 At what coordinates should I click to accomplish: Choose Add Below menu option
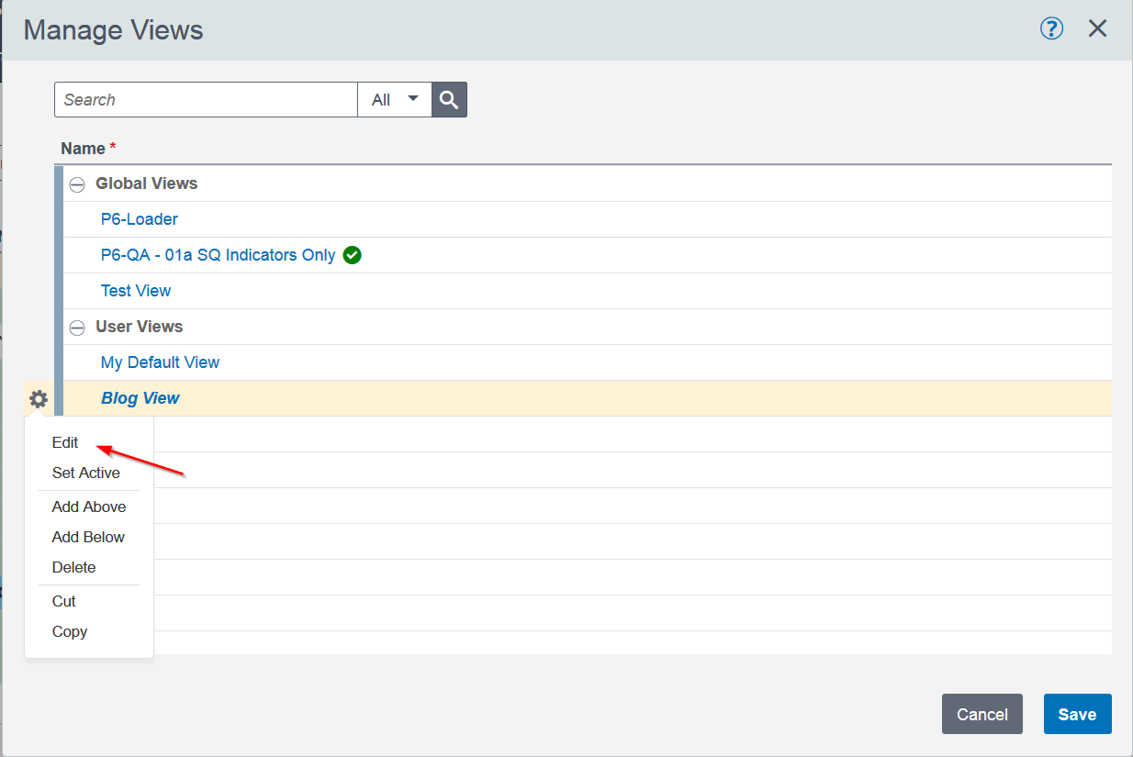88,537
